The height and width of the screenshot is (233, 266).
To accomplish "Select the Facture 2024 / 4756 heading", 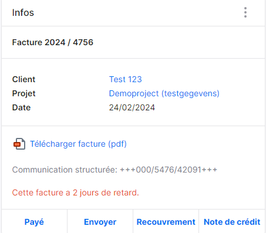I will (53, 42).
